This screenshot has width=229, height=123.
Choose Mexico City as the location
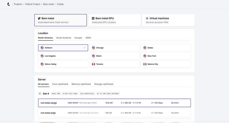[x=166, y=64]
